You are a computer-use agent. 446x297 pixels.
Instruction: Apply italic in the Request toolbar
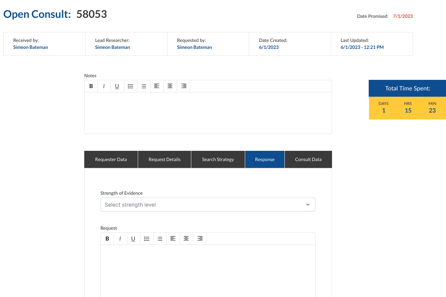(120, 239)
